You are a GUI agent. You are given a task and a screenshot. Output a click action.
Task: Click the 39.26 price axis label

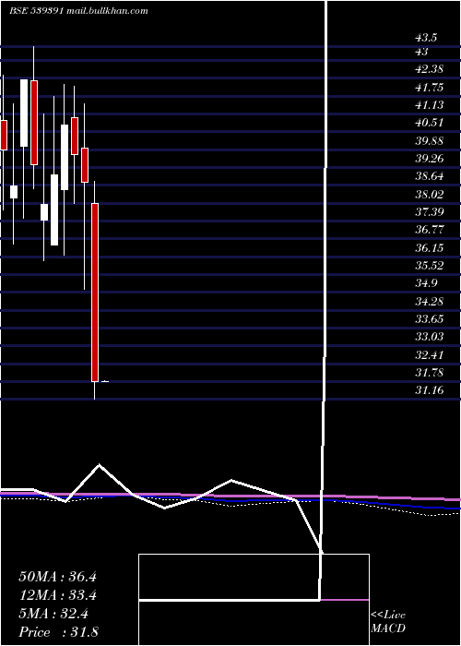[x=430, y=159]
